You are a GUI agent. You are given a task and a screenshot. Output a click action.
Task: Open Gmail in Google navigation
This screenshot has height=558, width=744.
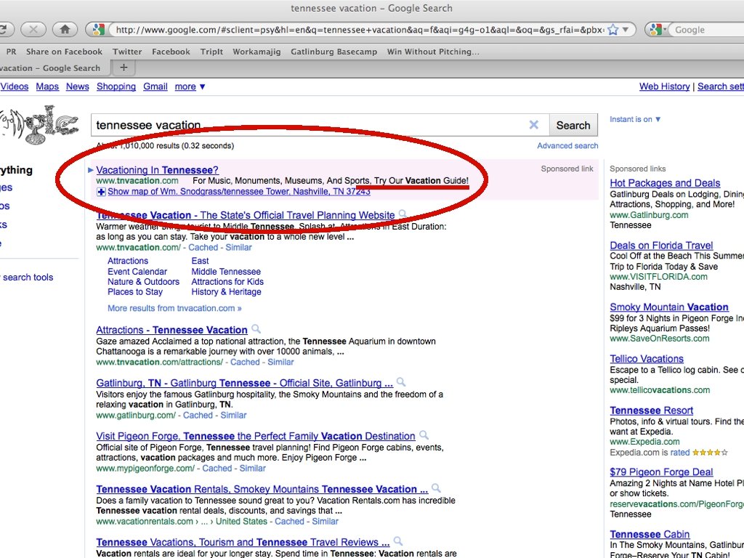click(155, 86)
